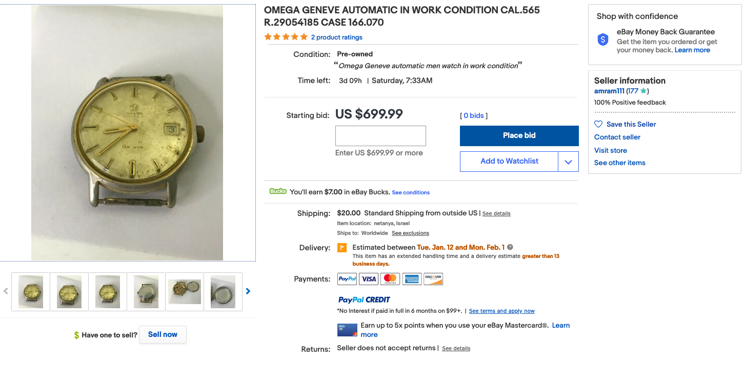Screen dimensions: 745x380
Task: Open the seller amram111 profile link
Action: pos(609,91)
